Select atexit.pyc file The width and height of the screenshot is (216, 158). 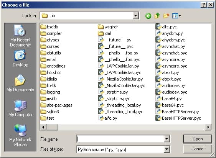coord(168,79)
